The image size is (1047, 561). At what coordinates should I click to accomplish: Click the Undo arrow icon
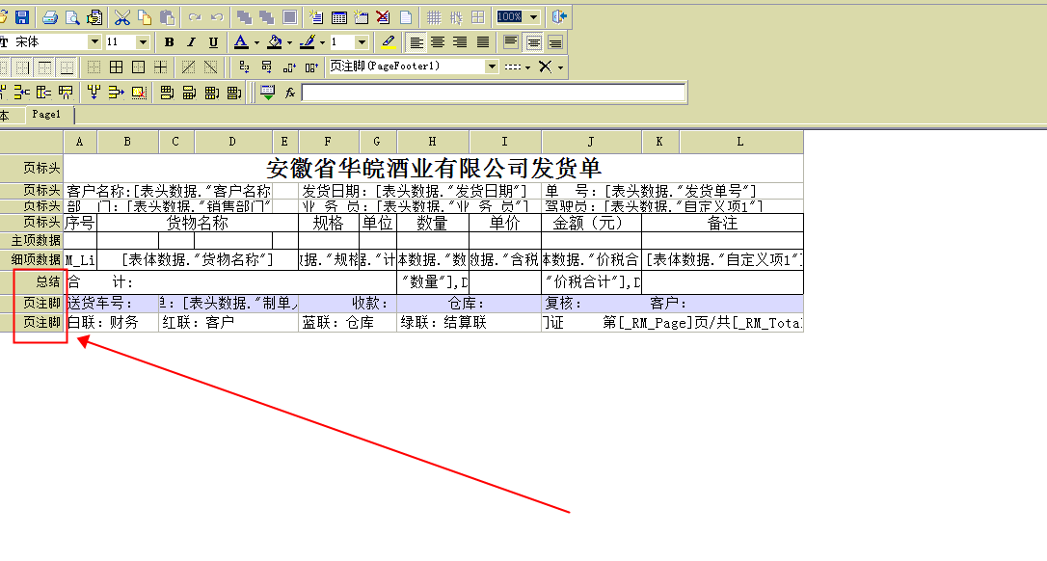[217, 16]
